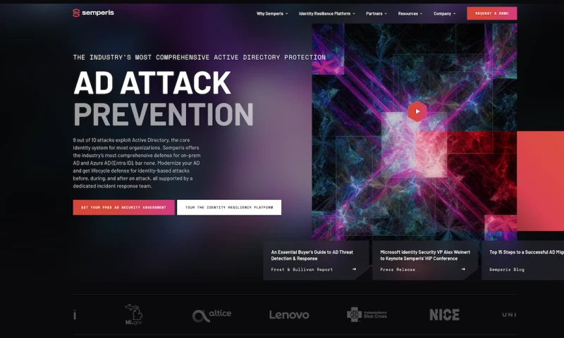Open the Company menu
Viewport: 564px width, 338px height.
click(x=445, y=13)
